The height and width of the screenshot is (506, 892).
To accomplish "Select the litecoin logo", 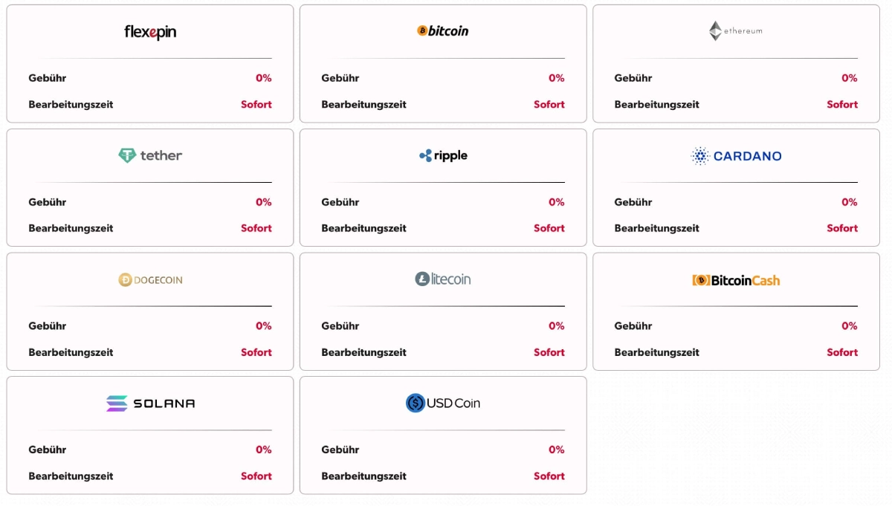I will coord(443,279).
